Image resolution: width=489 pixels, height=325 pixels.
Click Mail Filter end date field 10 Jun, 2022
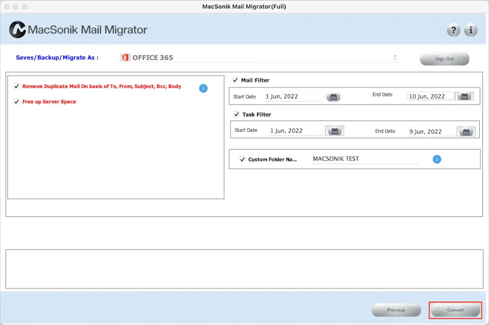[x=430, y=97]
